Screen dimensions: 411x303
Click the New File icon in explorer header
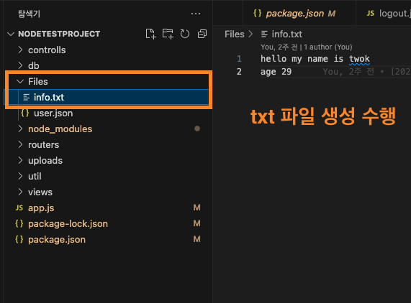click(x=150, y=34)
